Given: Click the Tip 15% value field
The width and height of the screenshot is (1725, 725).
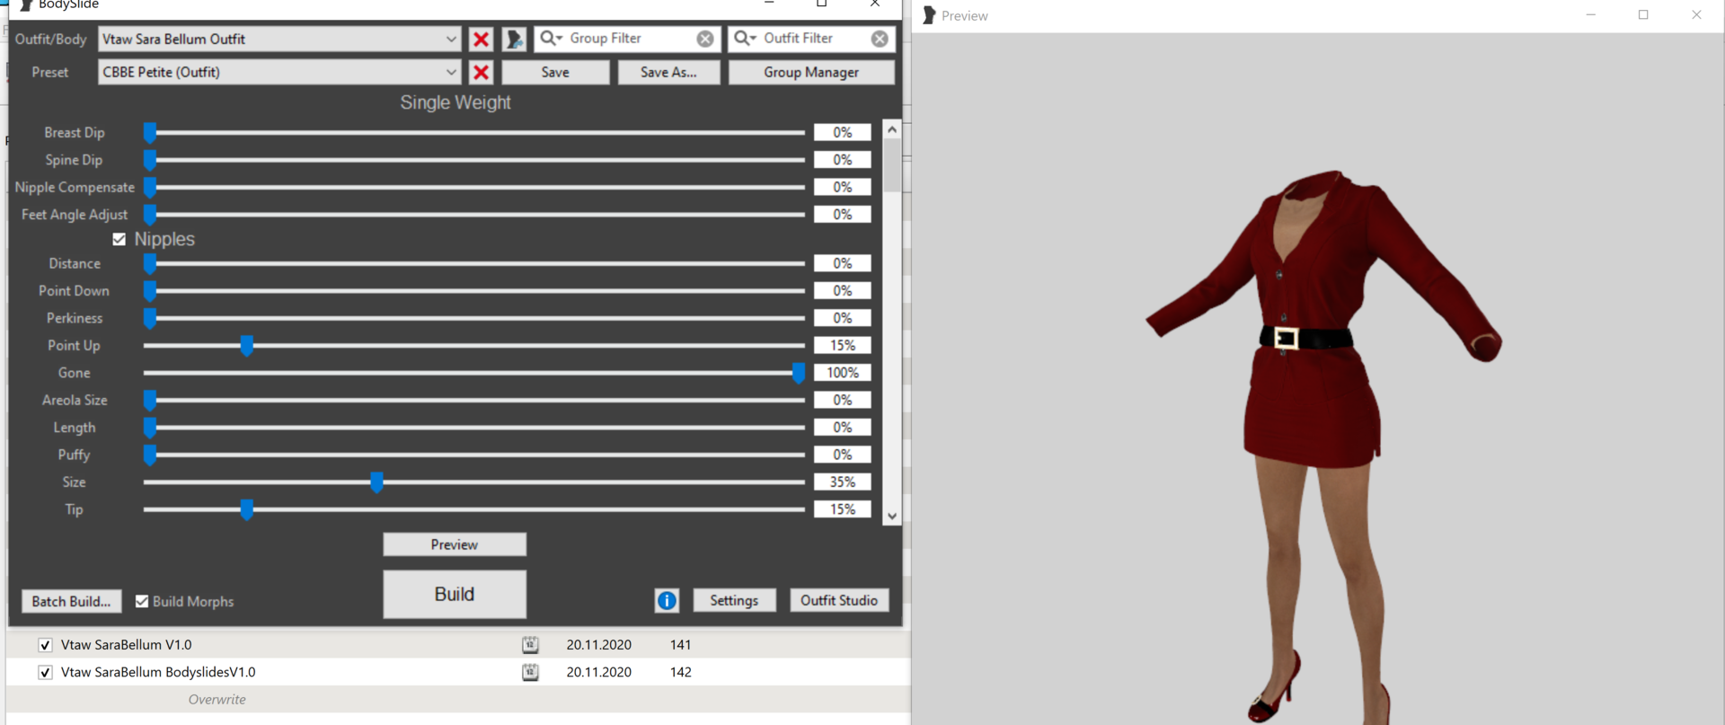Looking at the screenshot, I should 843,509.
